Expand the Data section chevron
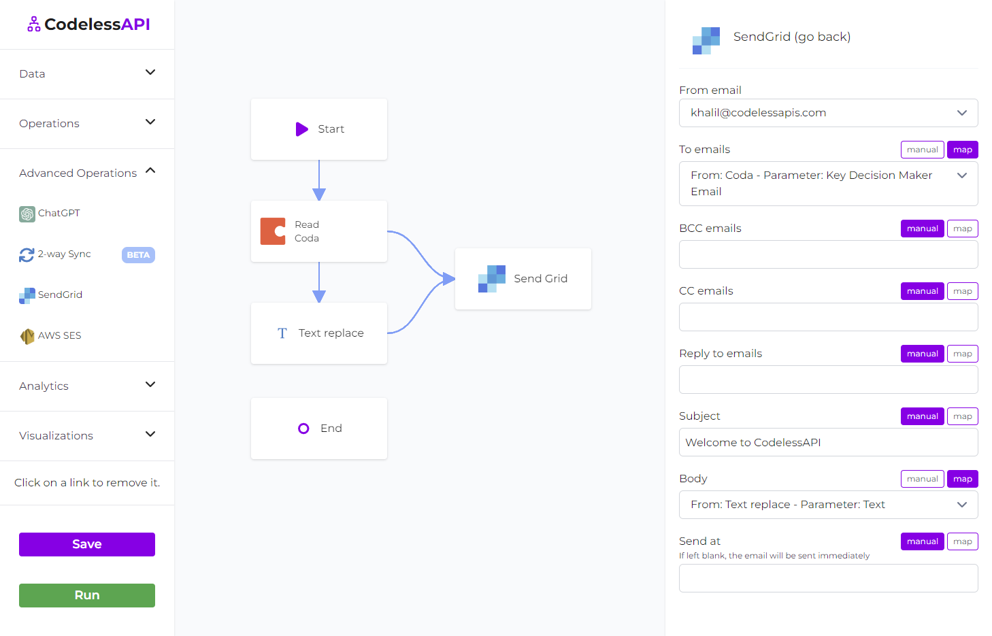 click(x=150, y=72)
